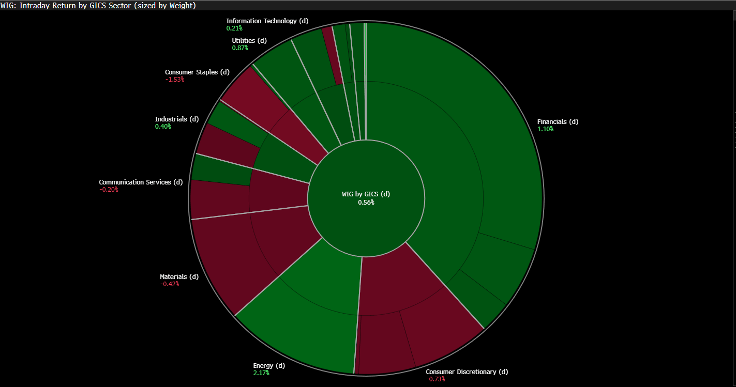
Task: Select the Consumer Discretionary label
Action: tap(467, 372)
